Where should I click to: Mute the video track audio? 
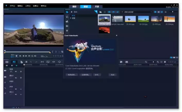click(x=16, y=71)
